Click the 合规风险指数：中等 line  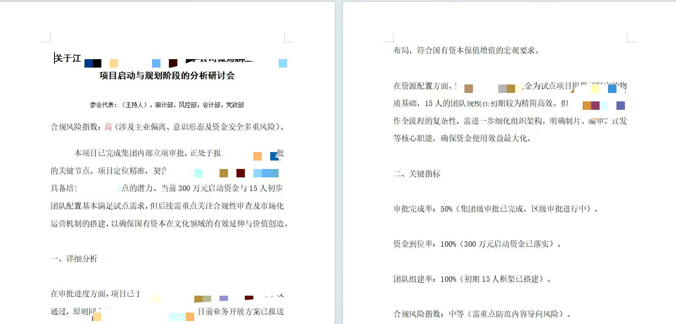482,314
